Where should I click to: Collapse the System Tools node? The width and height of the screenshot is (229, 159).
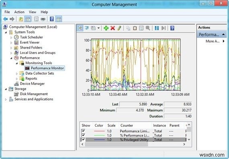[6, 33]
